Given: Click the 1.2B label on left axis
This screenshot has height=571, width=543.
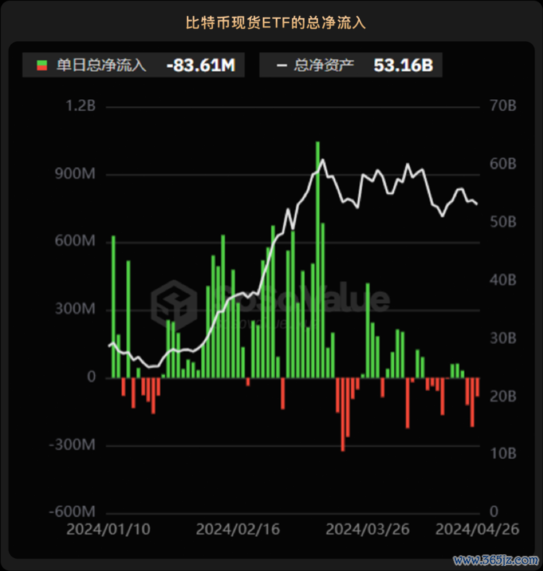Looking at the screenshot, I should 81,106.
